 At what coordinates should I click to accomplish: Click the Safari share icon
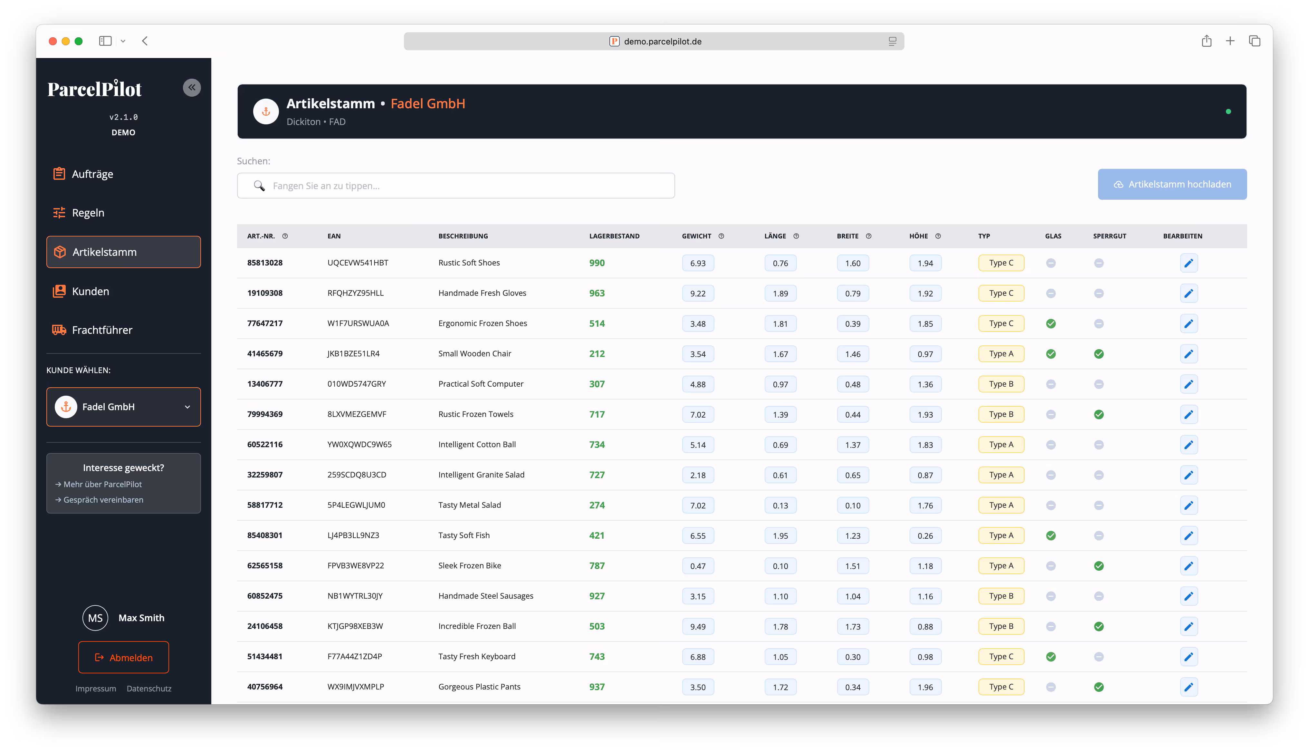[1206, 41]
